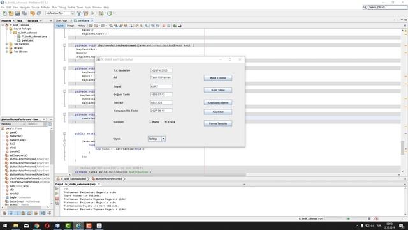Click the New Project toolbar icon
The width and height of the screenshot is (408, 230).
[x=11, y=13]
